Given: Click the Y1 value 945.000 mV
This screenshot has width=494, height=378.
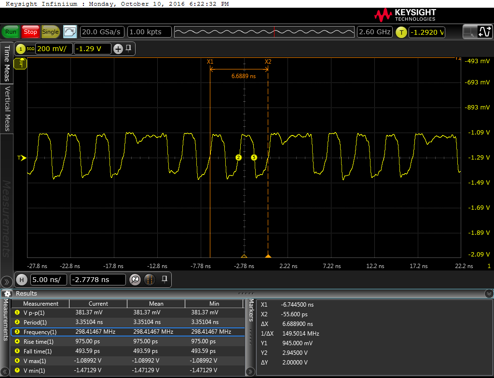Looking at the screenshot, I should pos(297,343).
